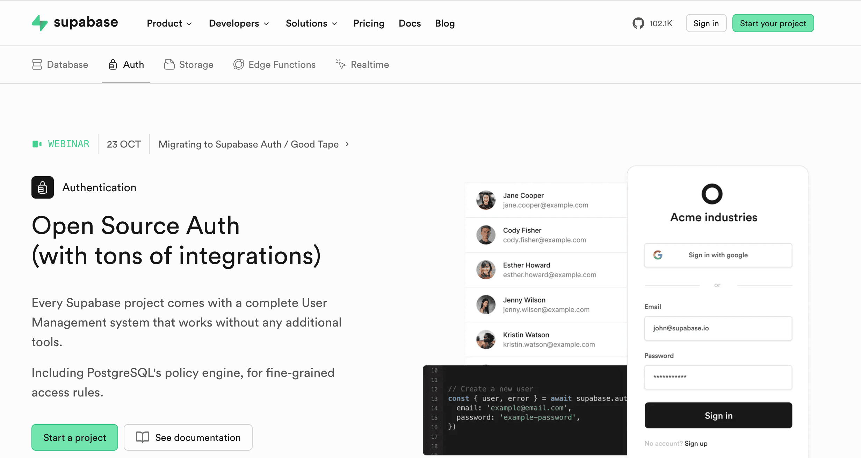Click the Start your project button

[x=773, y=23]
